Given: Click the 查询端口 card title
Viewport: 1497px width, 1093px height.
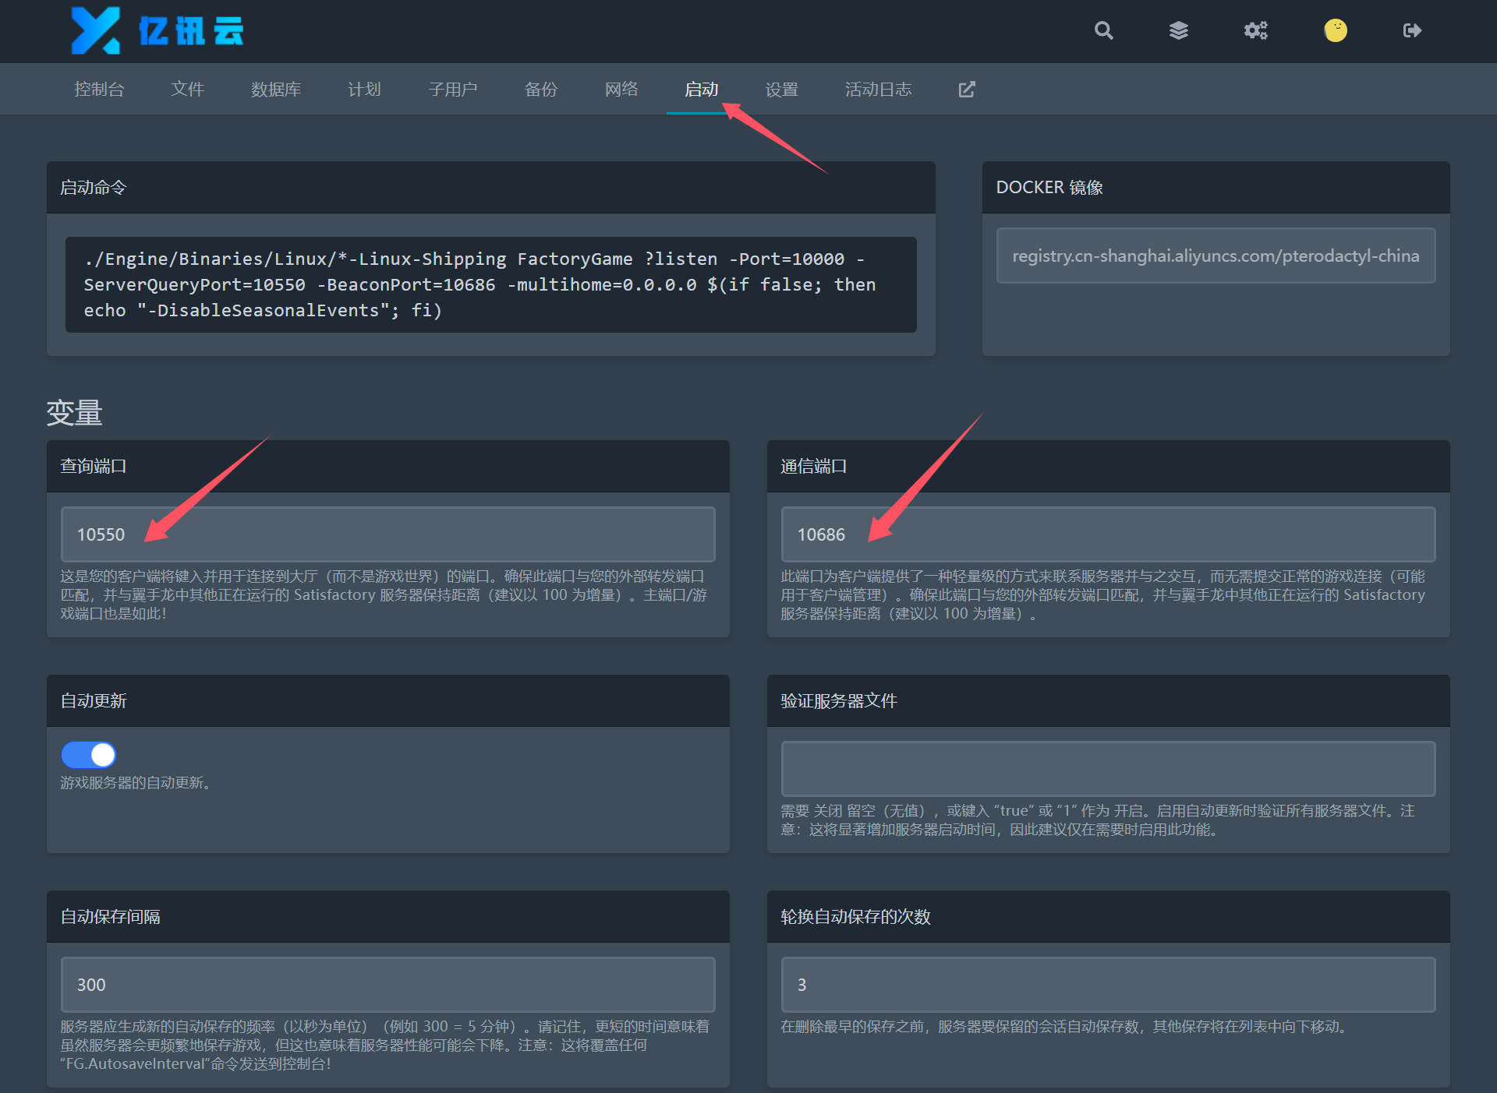Looking at the screenshot, I should (x=93, y=466).
